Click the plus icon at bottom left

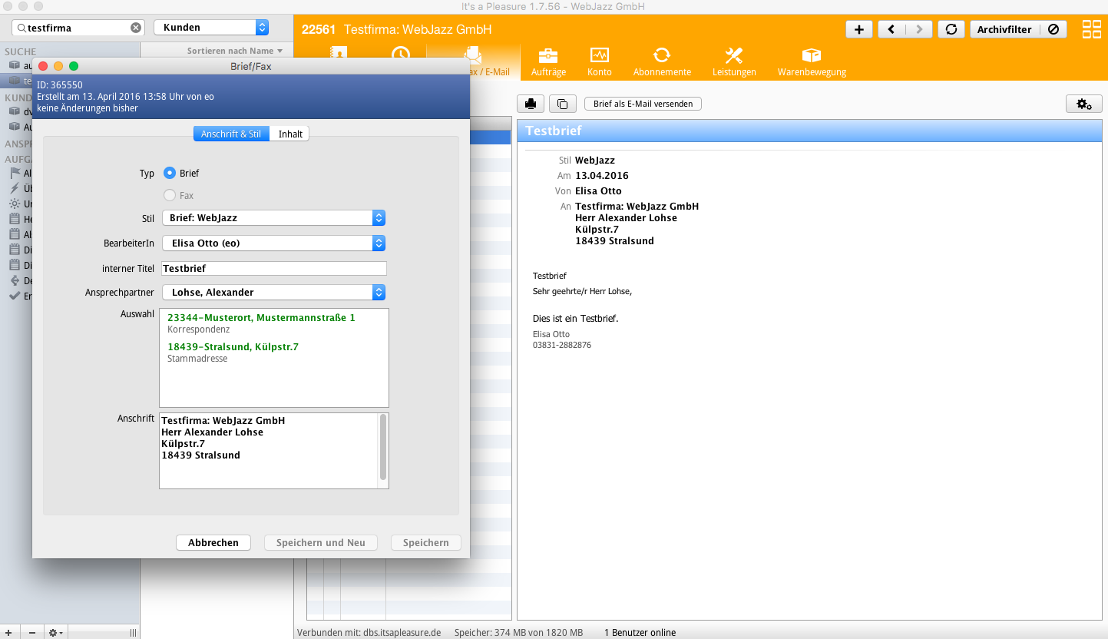pos(8,632)
